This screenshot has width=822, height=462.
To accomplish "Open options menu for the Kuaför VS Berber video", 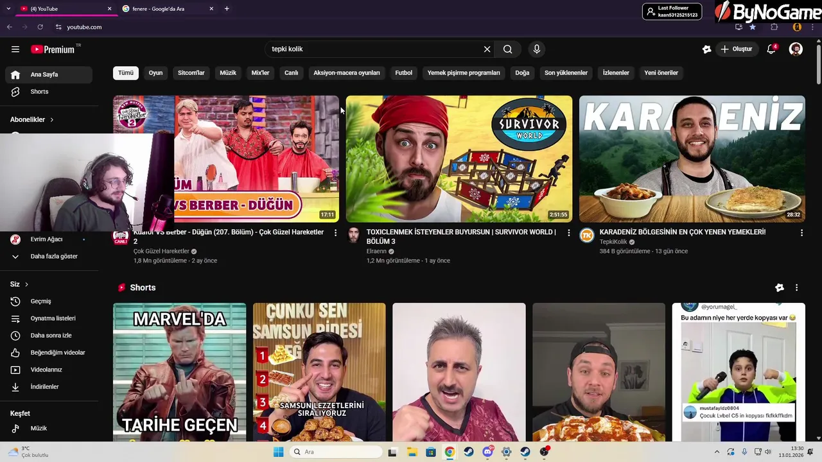I will (x=335, y=233).
